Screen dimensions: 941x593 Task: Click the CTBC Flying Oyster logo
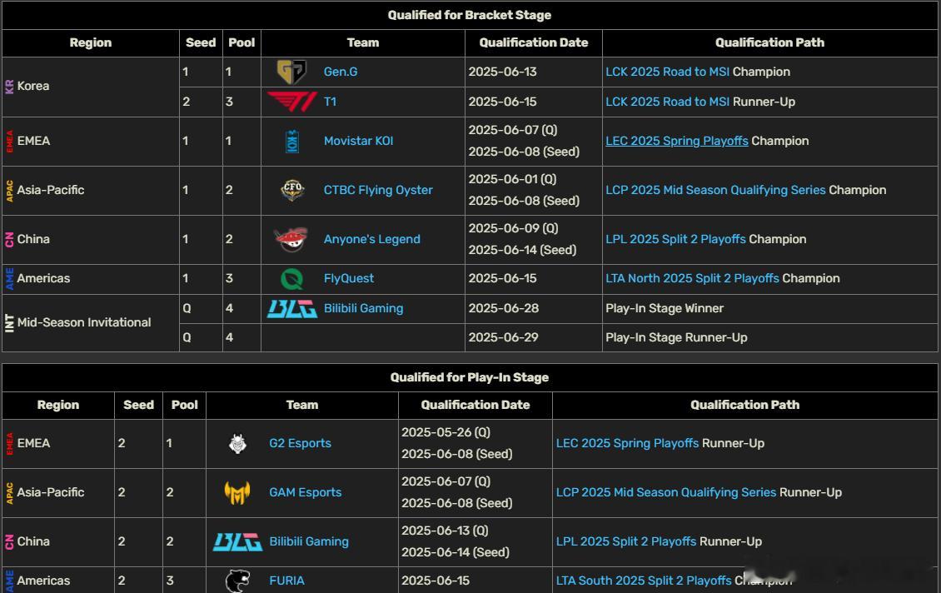click(292, 190)
